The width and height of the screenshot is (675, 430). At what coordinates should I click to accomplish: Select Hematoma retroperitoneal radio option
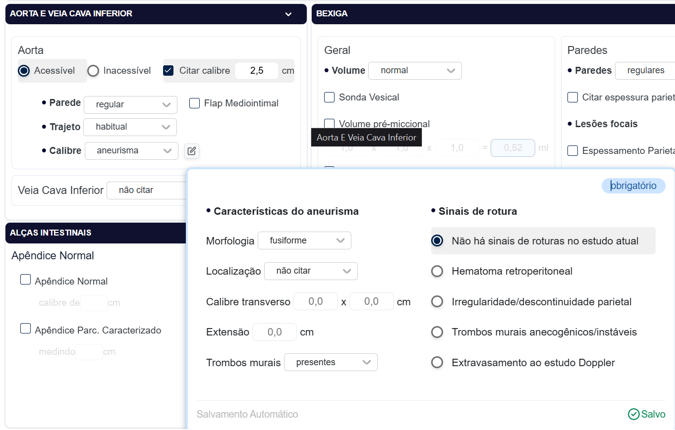click(437, 271)
